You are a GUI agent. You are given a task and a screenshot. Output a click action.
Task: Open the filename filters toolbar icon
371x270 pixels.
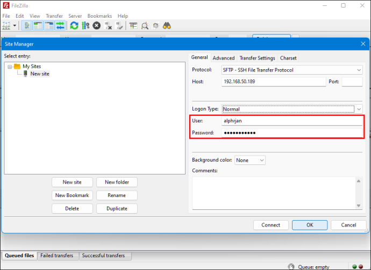(x=133, y=26)
